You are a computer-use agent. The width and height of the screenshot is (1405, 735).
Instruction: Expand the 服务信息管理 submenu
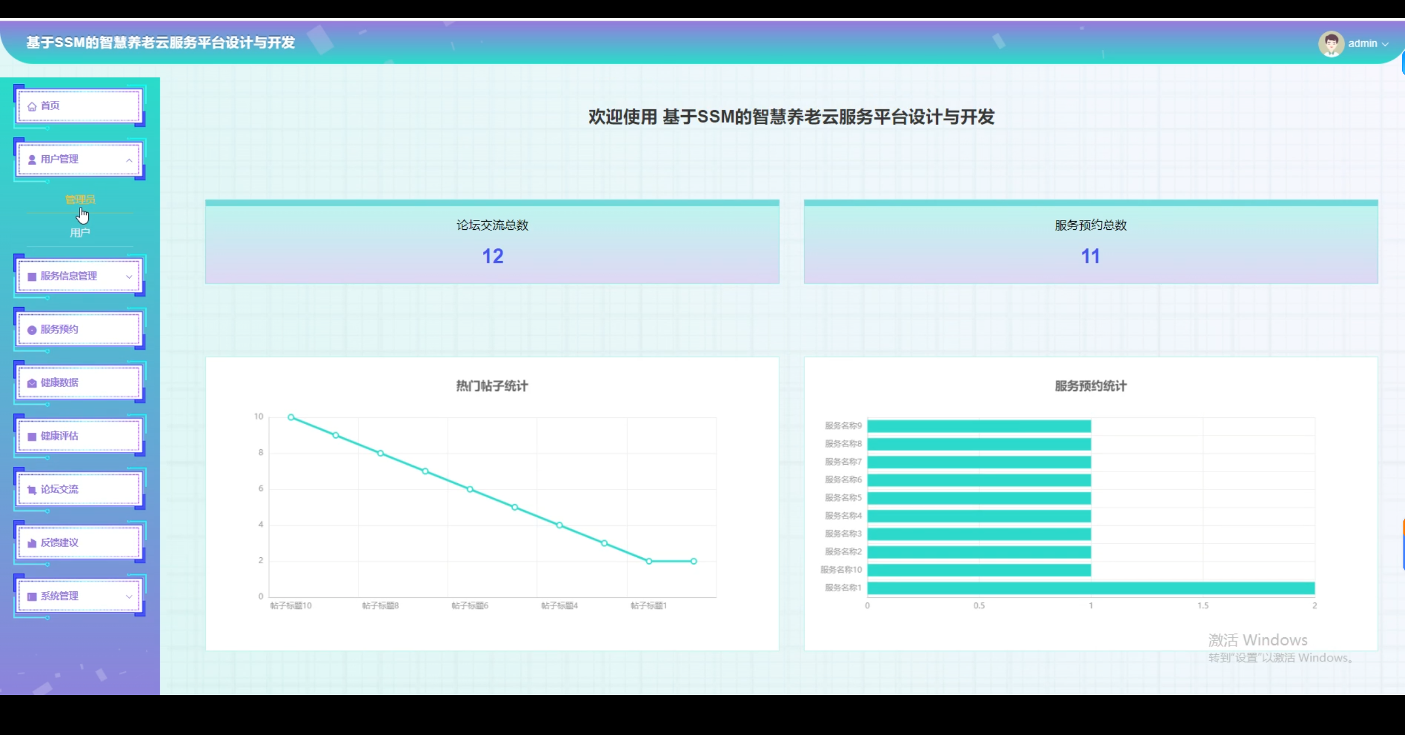tap(130, 276)
